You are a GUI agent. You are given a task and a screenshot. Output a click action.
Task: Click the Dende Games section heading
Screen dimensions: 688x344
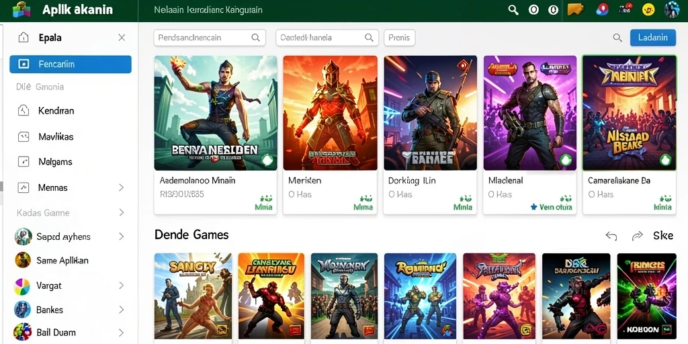click(191, 234)
